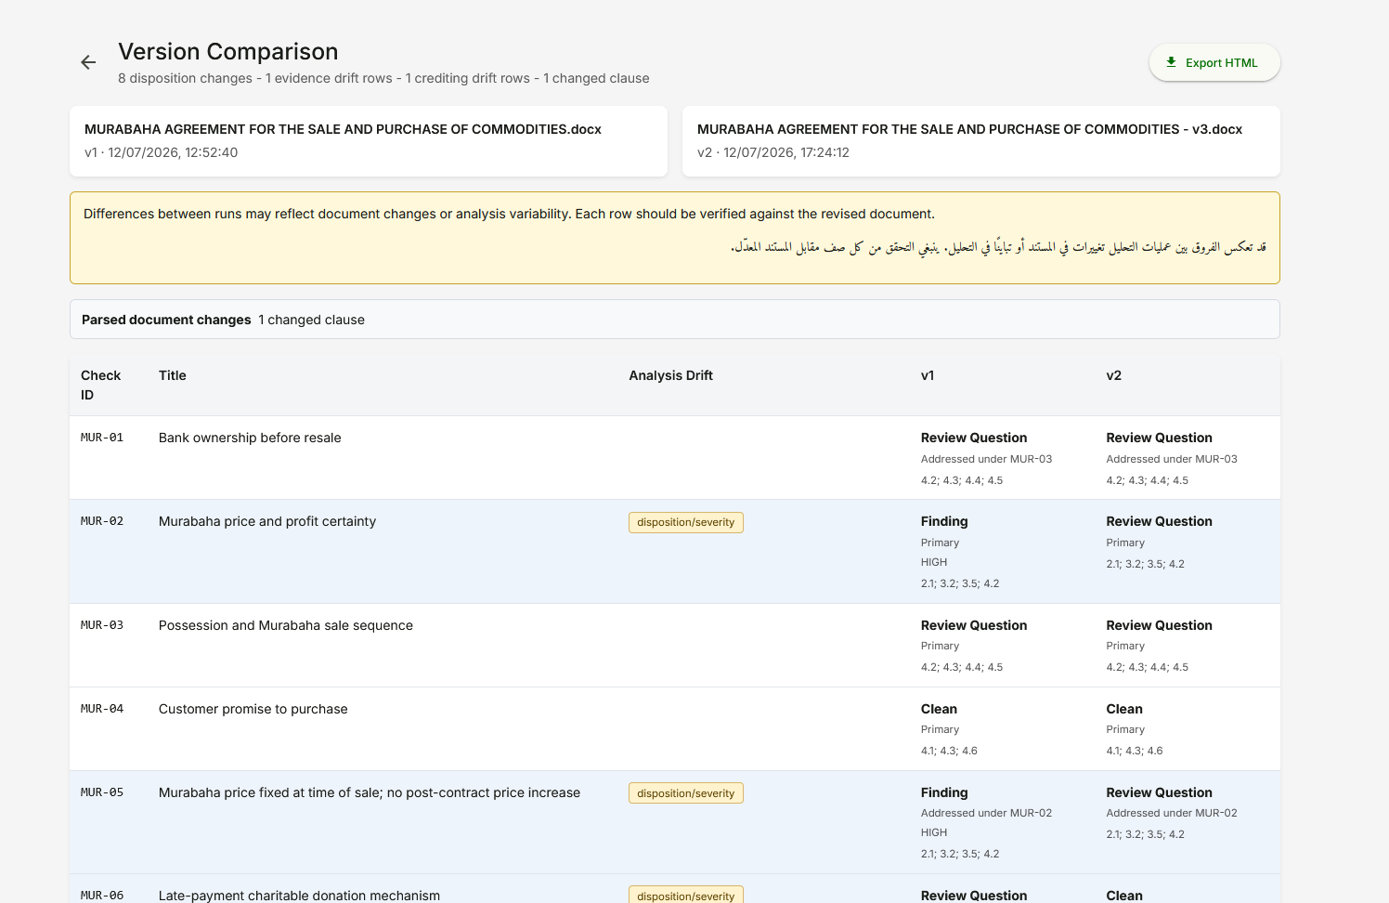
Task: Click the Analysis Drift column header
Action: 670,375
